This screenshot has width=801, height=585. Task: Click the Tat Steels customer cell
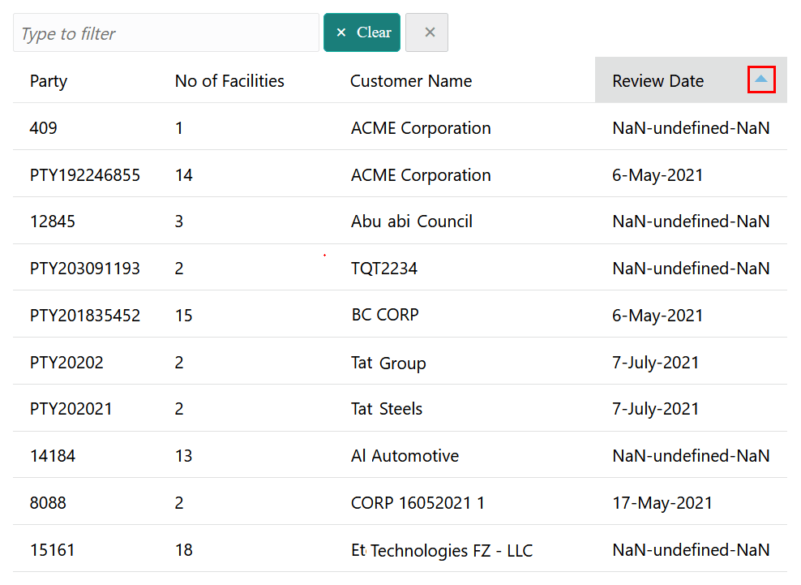[x=387, y=409]
